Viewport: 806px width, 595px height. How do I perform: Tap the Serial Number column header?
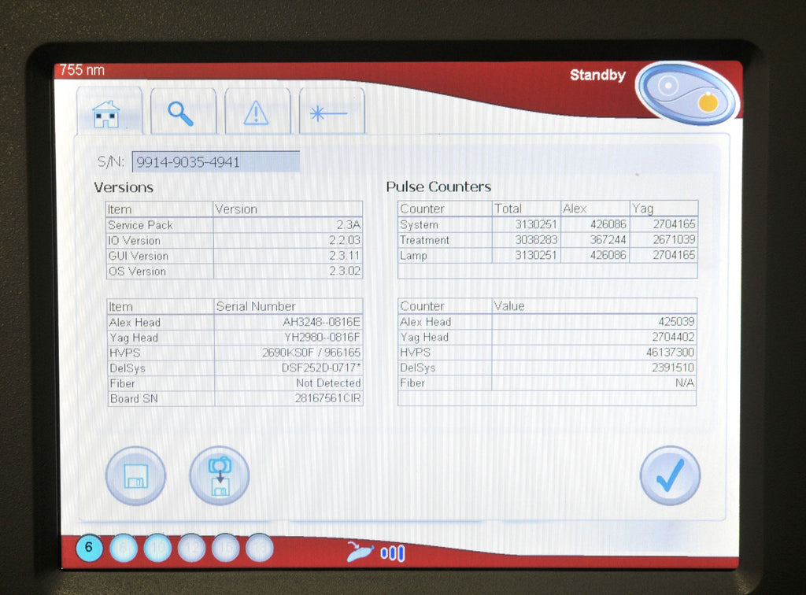tap(256, 307)
